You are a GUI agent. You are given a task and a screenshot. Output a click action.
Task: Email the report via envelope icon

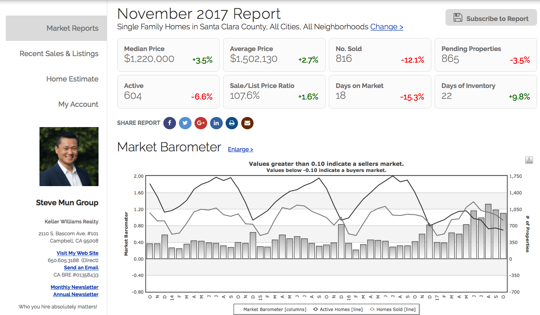pyautogui.click(x=247, y=123)
